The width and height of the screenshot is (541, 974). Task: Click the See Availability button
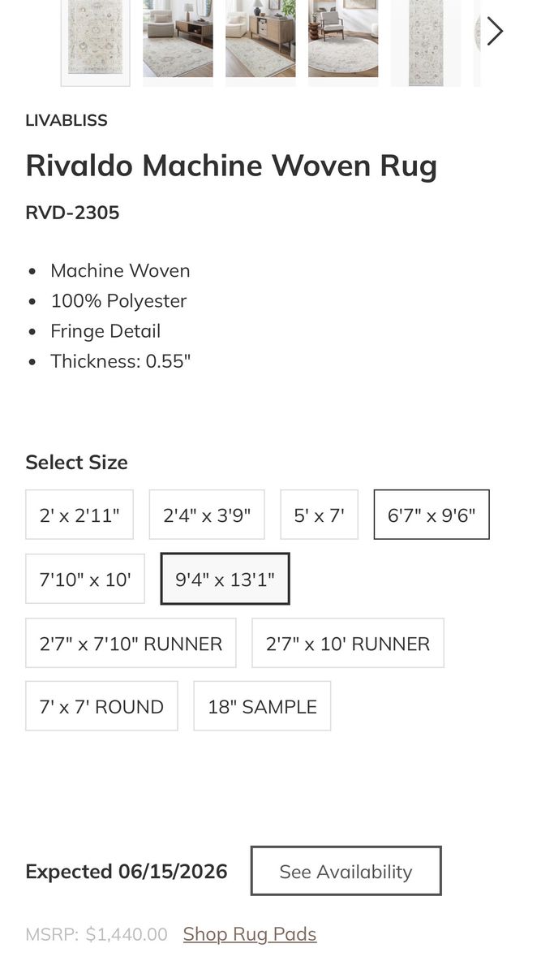pos(346,871)
